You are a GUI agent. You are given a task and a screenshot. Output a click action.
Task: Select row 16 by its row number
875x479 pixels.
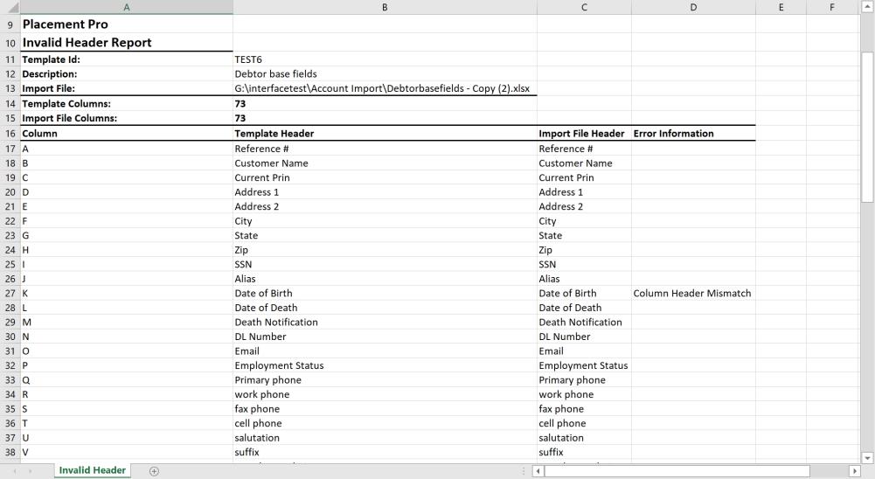point(10,134)
